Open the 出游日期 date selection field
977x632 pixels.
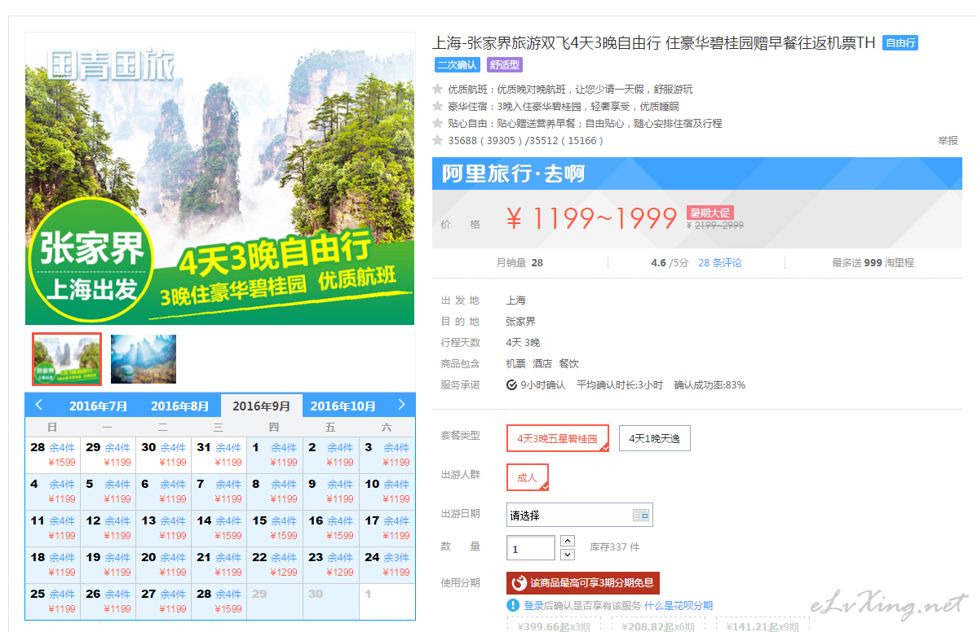[x=580, y=515]
